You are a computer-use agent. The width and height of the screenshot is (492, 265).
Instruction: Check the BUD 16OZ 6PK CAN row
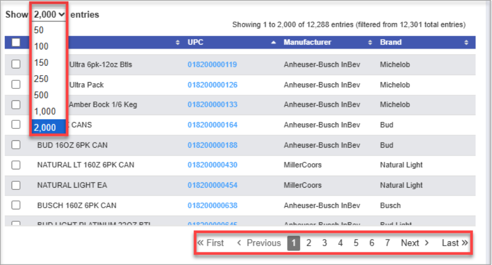(16, 145)
